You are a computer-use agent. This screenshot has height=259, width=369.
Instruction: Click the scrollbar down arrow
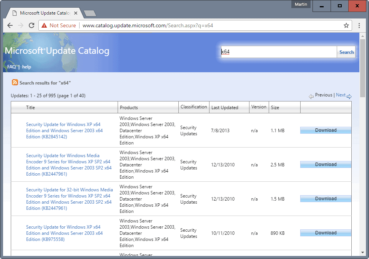(x=362, y=252)
